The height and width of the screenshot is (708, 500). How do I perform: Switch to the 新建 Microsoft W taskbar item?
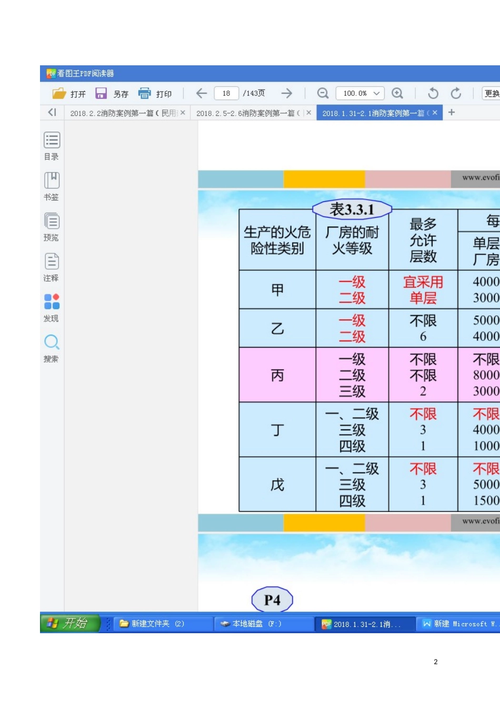point(459,624)
